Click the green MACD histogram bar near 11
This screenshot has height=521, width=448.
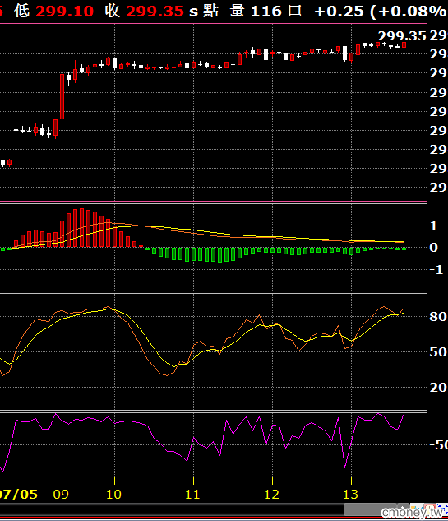click(x=193, y=254)
